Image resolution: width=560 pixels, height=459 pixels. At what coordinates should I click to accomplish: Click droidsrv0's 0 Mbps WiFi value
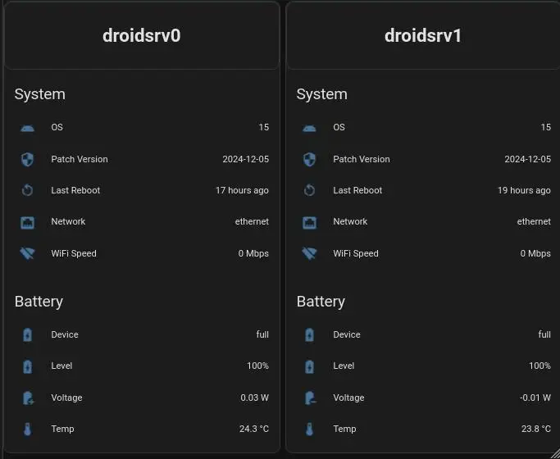(253, 253)
